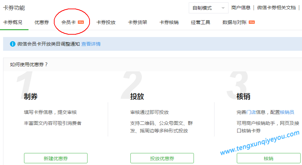Click the 卡券功能 page title
302x165 pixels.
click(x=14, y=8)
